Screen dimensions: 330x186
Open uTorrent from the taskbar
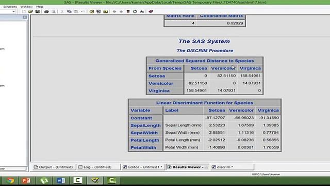(x=44, y=180)
